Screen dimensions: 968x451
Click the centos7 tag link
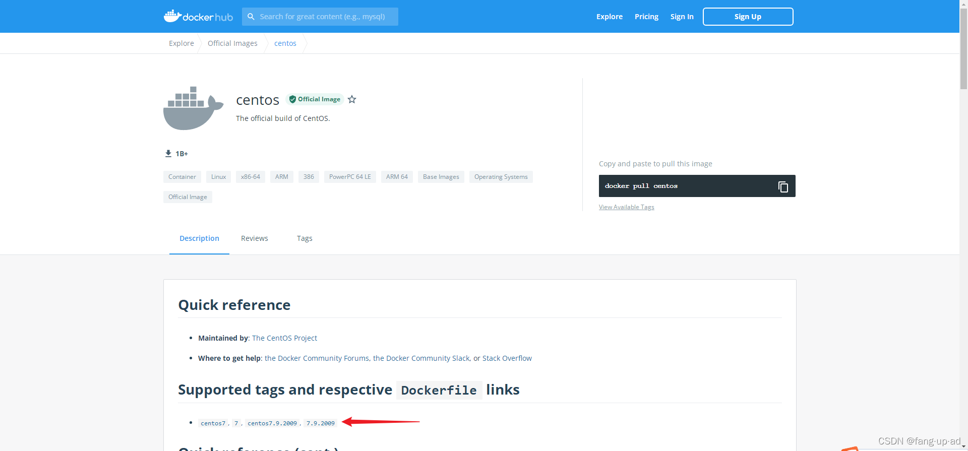213,423
